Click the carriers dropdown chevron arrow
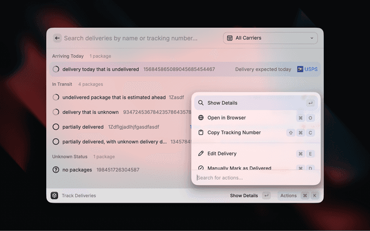This screenshot has height=231, width=370. [x=312, y=38]
